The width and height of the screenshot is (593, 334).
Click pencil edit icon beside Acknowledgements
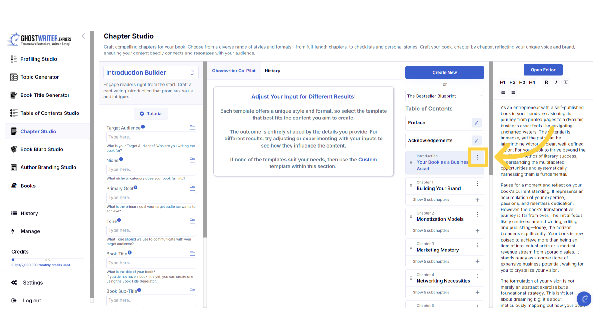[476, 140]
